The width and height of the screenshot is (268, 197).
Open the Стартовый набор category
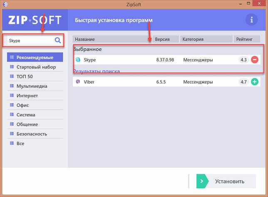(35, 67)
